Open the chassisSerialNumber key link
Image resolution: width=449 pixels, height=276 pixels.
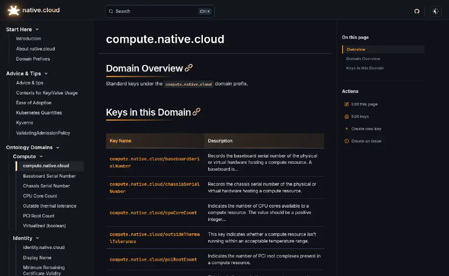(x=155, y=187)
